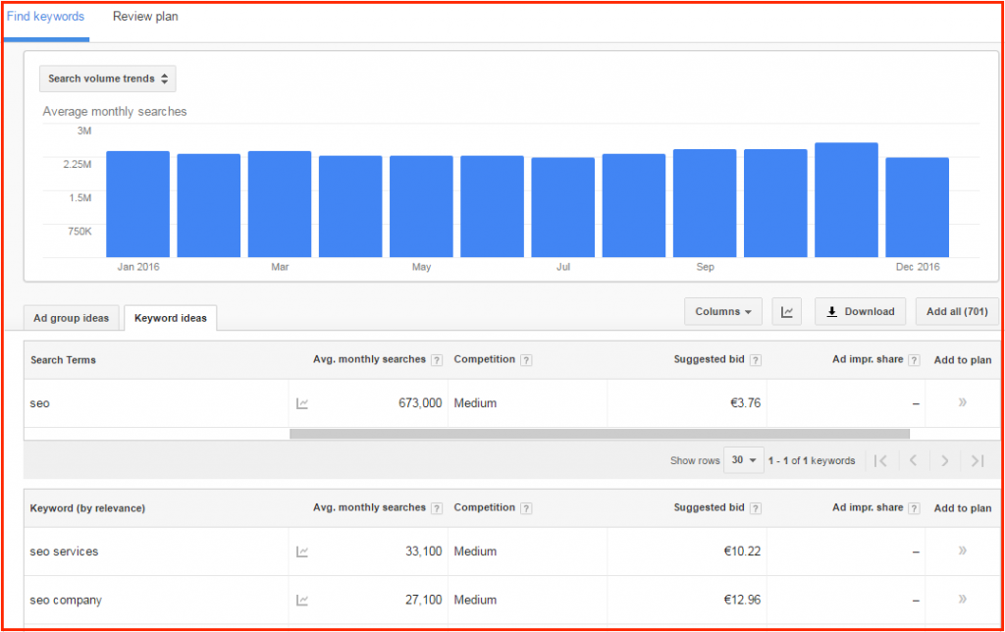Click the €12.96 suggested bid
Viewport: 1005px width, 632px height.
coord(742,600)
